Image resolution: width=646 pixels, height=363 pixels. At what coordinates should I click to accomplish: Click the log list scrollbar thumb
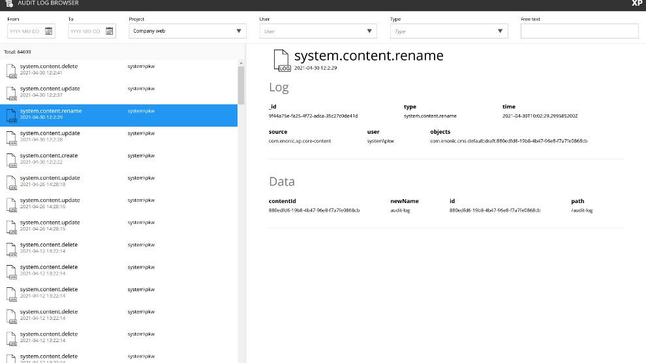(x=241, y=86)
